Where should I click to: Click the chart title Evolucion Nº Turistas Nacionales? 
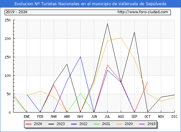[x=90, y=4]
